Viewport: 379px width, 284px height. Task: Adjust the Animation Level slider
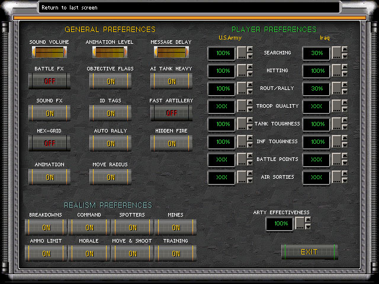click(x=110, y=52)
